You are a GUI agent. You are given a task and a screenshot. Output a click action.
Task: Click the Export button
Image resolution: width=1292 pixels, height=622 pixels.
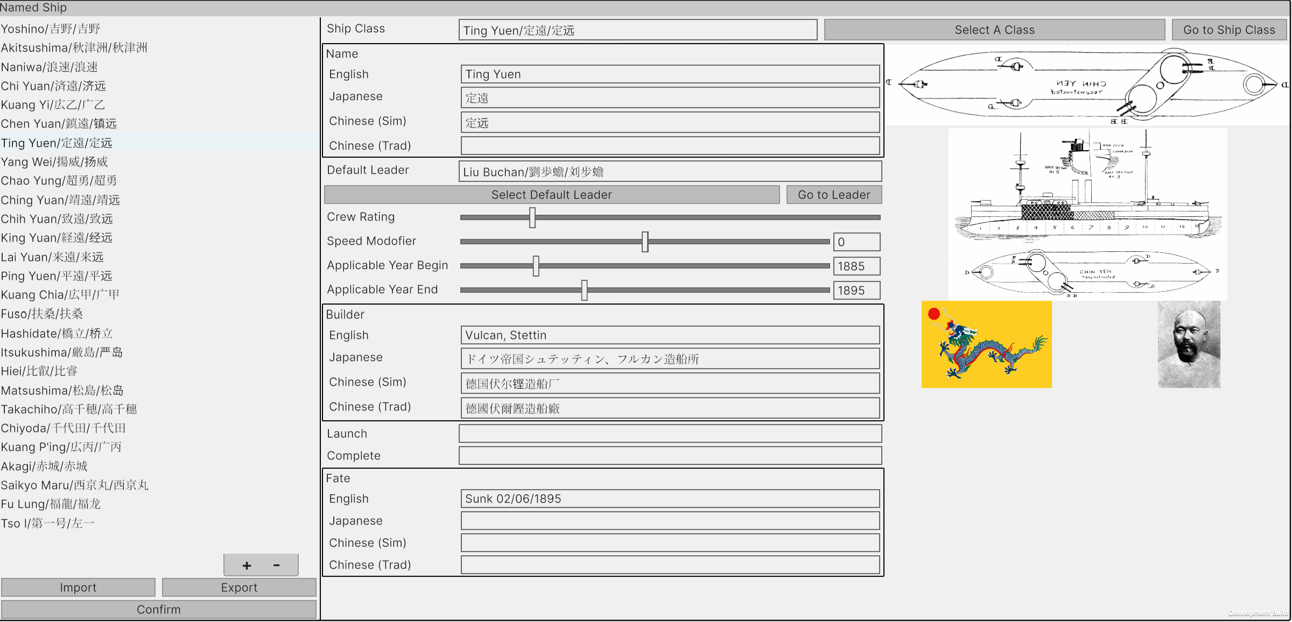coord(239,587)
